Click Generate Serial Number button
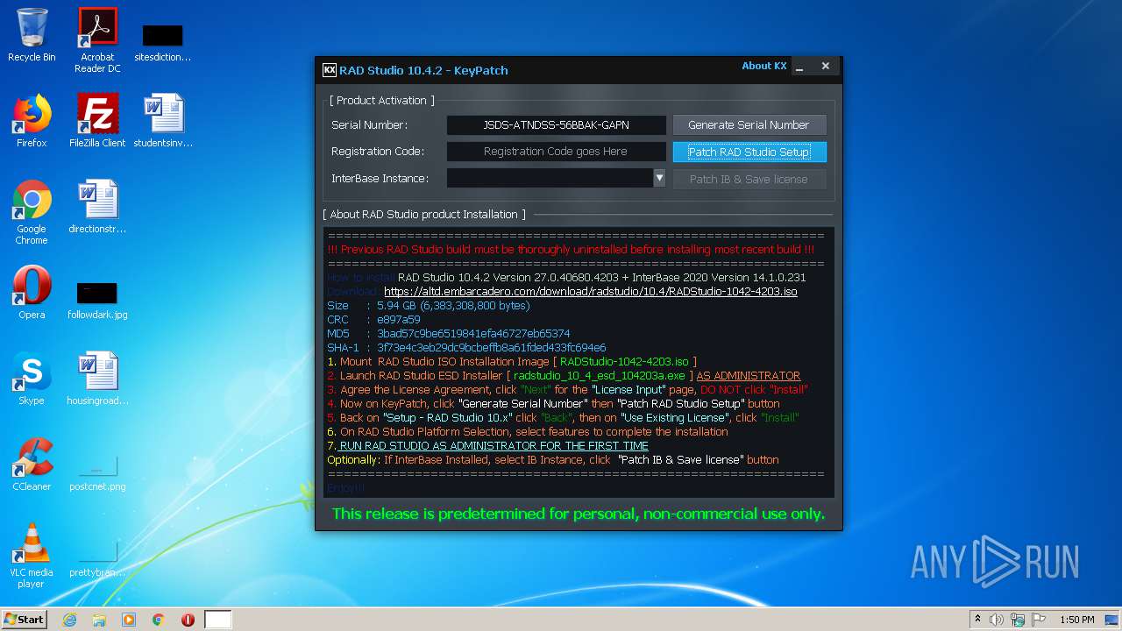Viewport: 1122px width, 631px height. (x=749, y=125)
